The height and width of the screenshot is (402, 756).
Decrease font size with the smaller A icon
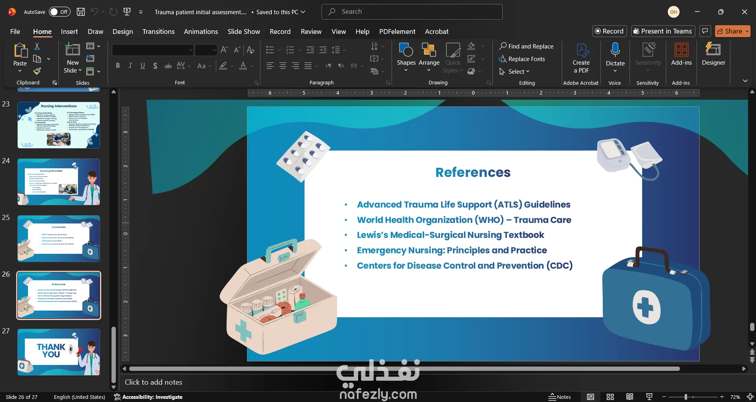click(237, 50)
